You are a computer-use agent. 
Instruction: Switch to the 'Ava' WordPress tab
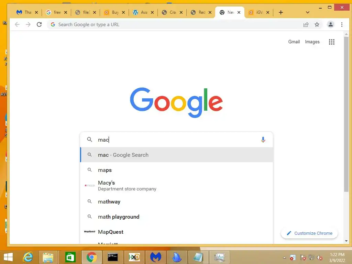[140, 12]
